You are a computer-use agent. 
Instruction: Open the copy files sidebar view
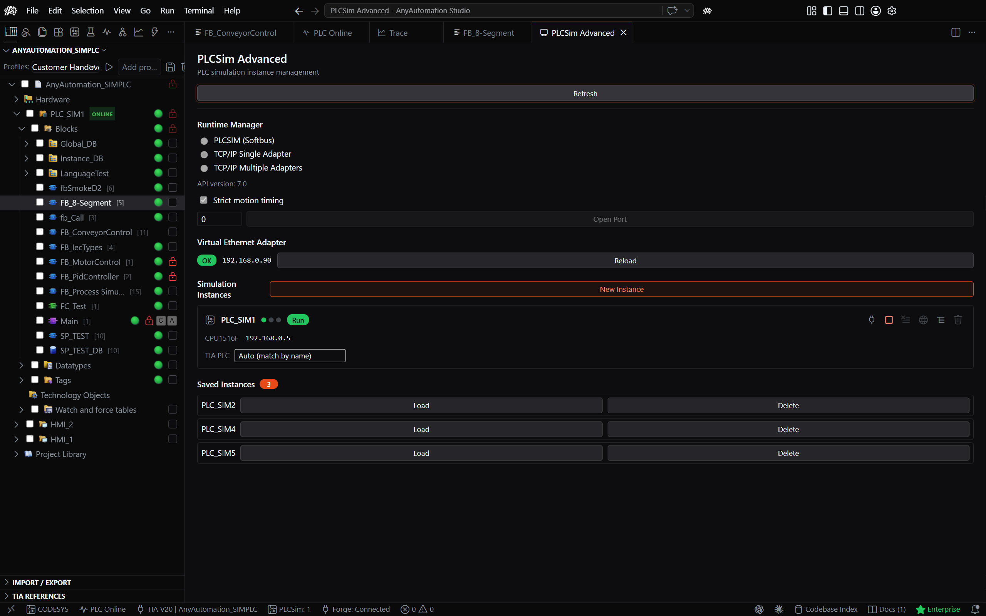tap(42, 32)
